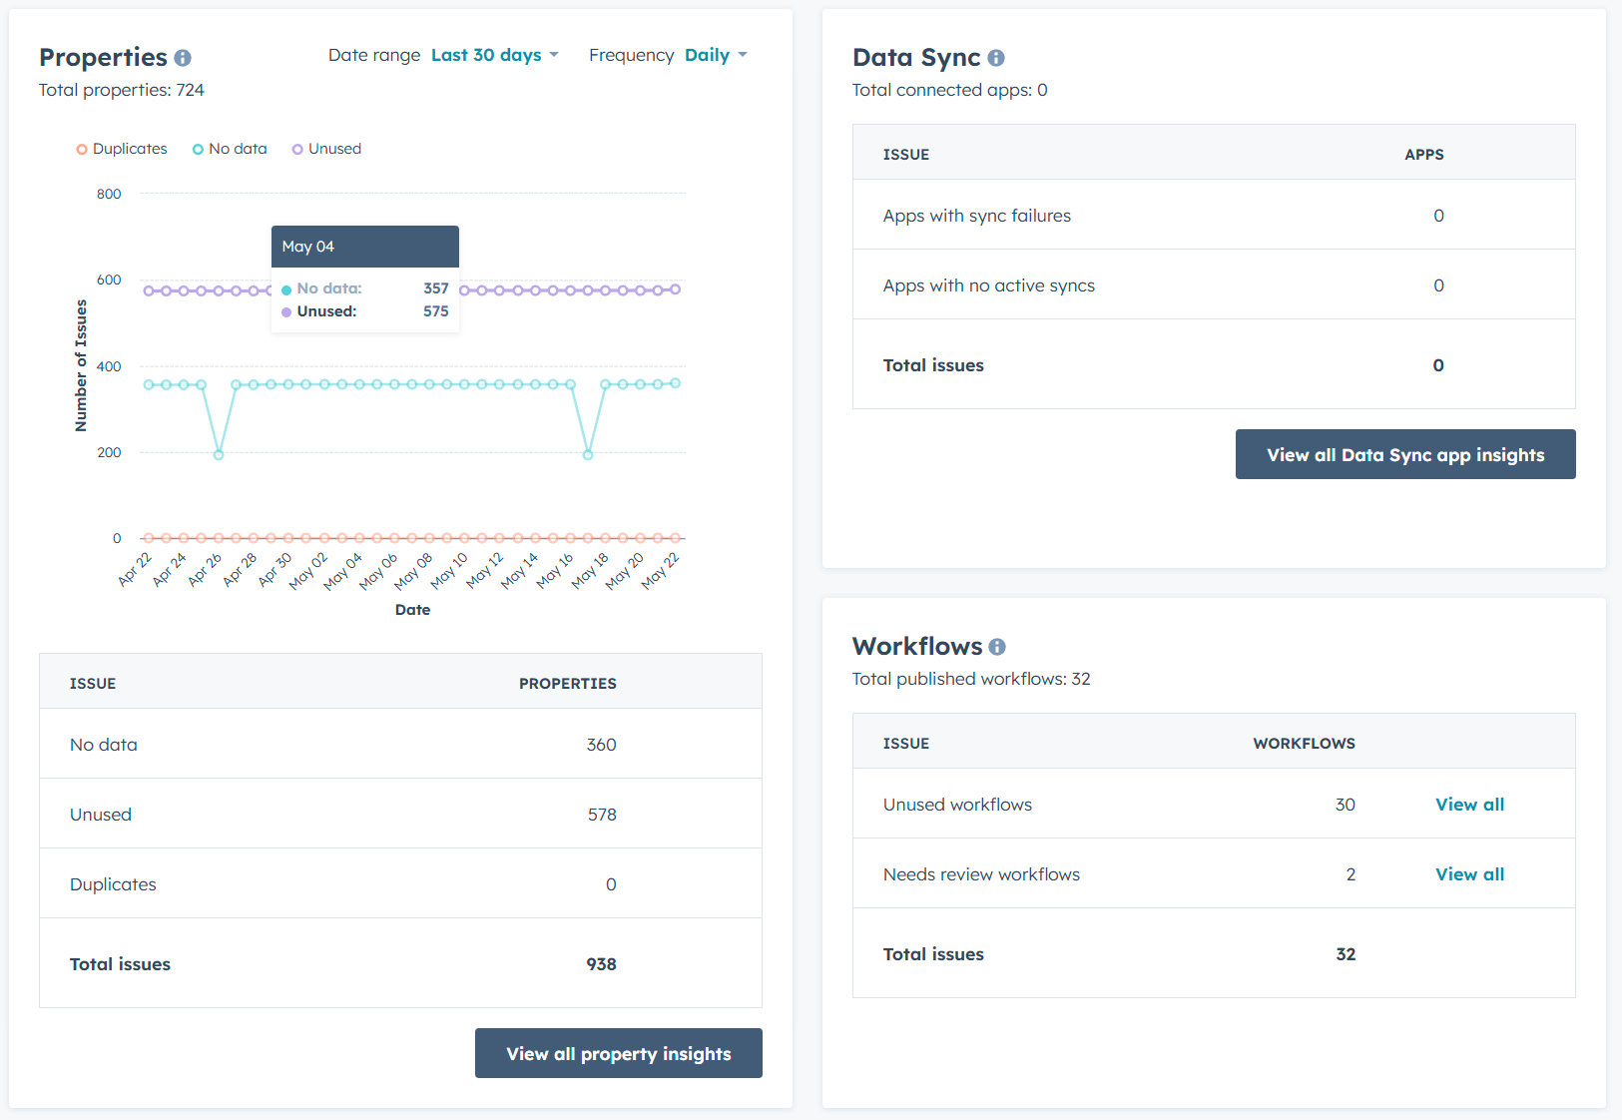Click View all property insights button
The height and width of the screenshot is (1120, 1622).
[618, 1053]
